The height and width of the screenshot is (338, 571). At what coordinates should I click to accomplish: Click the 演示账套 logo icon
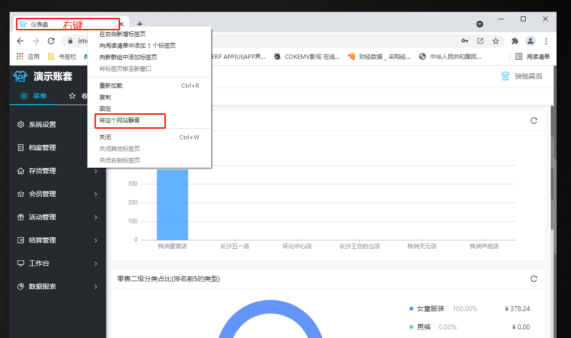20,76
